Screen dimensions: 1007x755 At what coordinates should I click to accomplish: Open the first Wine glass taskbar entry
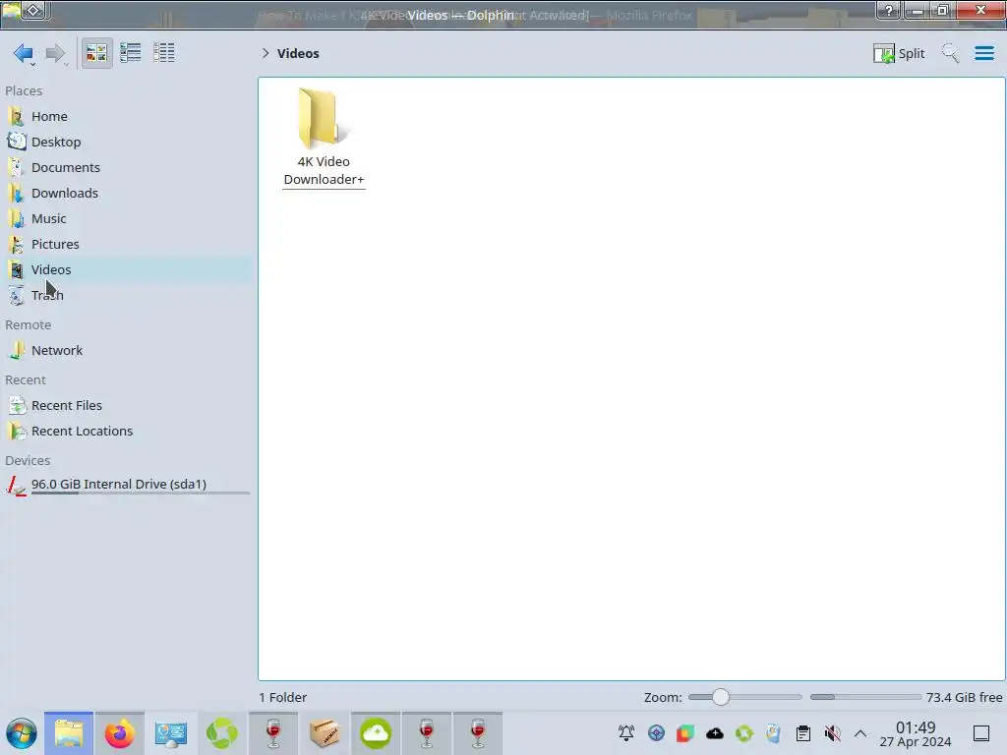(x=273, y=733)
